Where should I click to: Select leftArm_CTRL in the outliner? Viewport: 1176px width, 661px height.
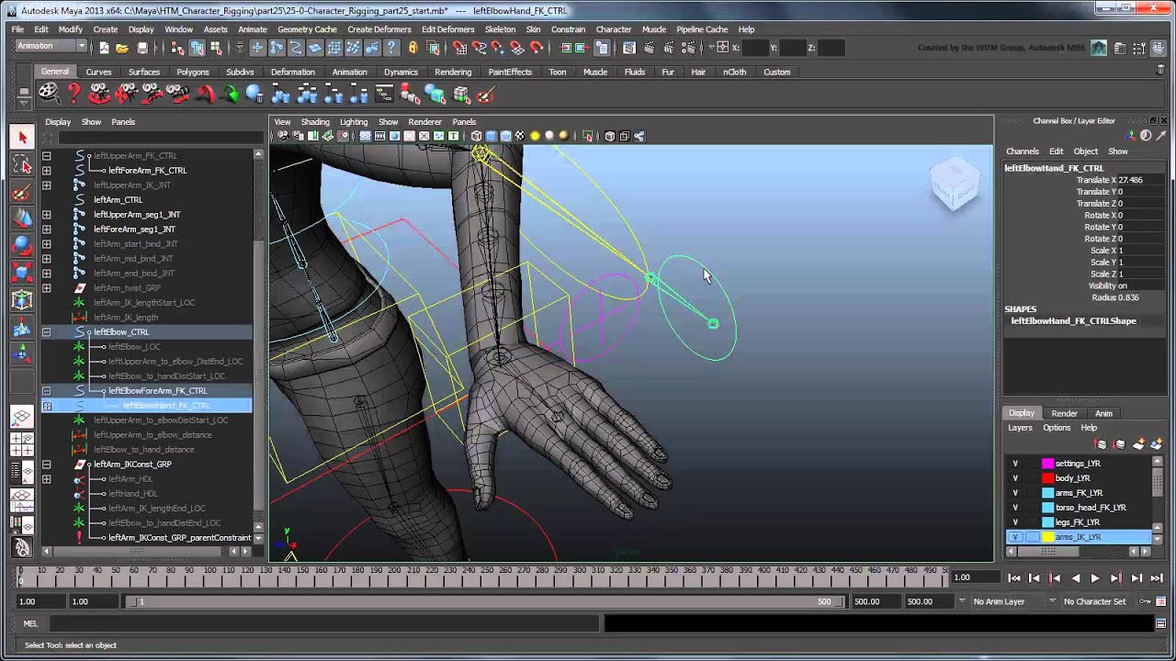click(118, 200)
